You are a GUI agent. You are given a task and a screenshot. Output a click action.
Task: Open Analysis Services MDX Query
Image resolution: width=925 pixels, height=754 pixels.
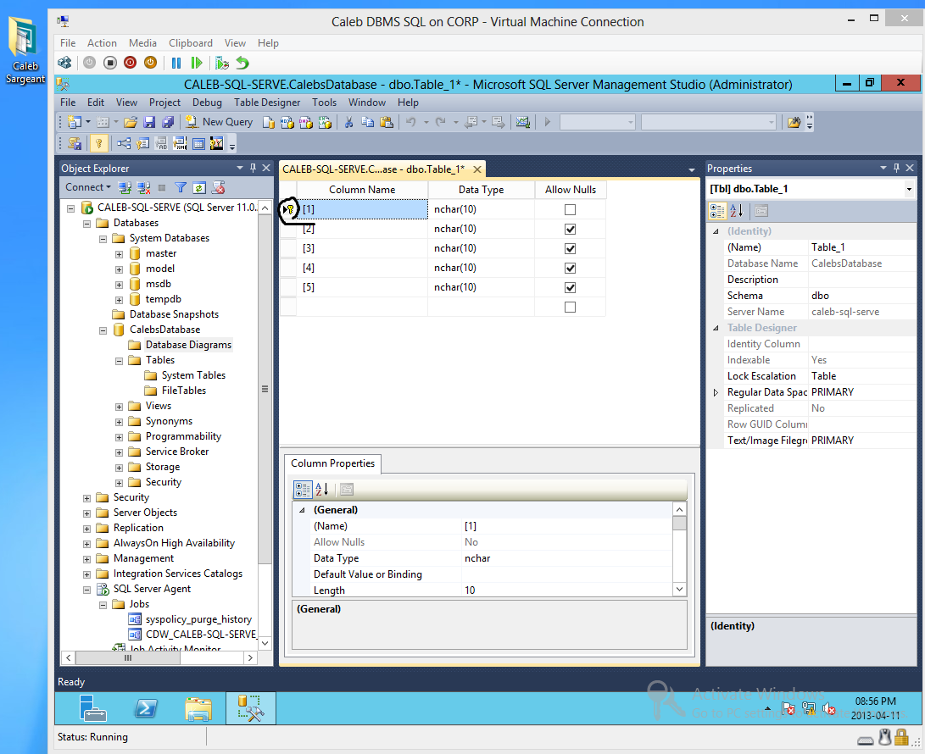click(287, 122)
